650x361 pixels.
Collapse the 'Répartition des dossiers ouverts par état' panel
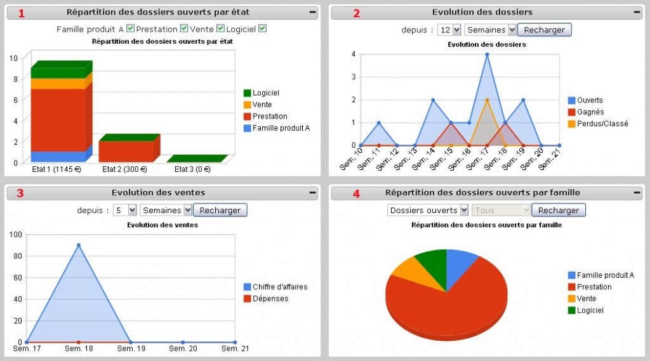[x=312, y=12]
